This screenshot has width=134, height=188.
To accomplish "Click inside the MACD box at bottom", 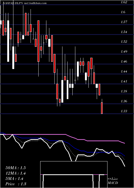I will click(74, 168).
